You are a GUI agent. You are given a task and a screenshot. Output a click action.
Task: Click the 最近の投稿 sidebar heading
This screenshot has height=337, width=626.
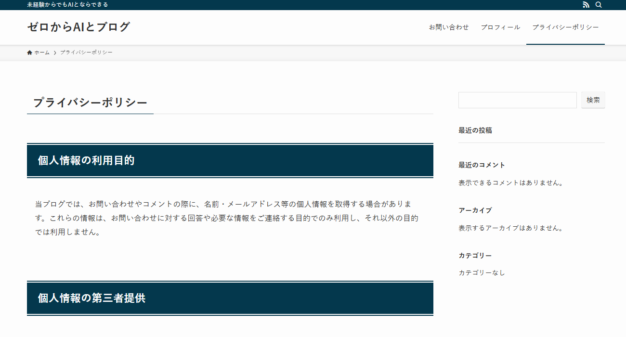475,130
